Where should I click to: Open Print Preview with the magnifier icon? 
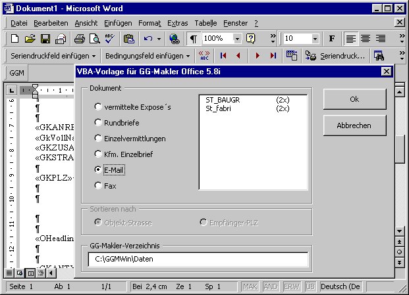click(x=94, y=39)
